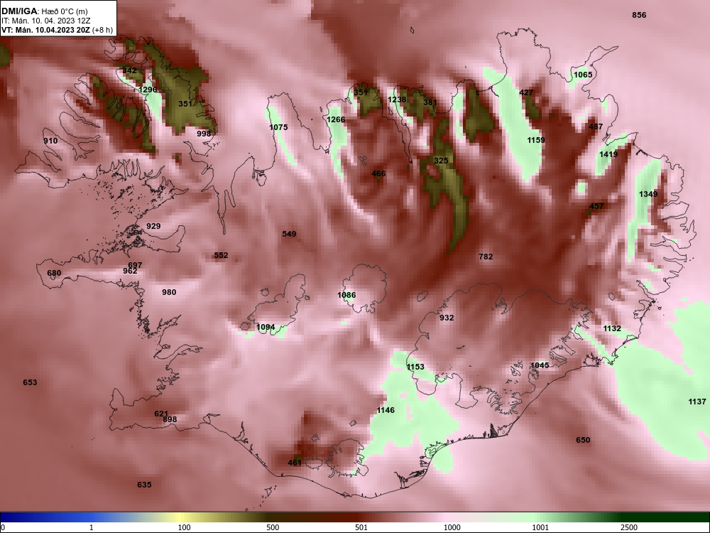The image size is (710, 533).
Task: Click the 342 height value
Action: click(x=129, y=70)
